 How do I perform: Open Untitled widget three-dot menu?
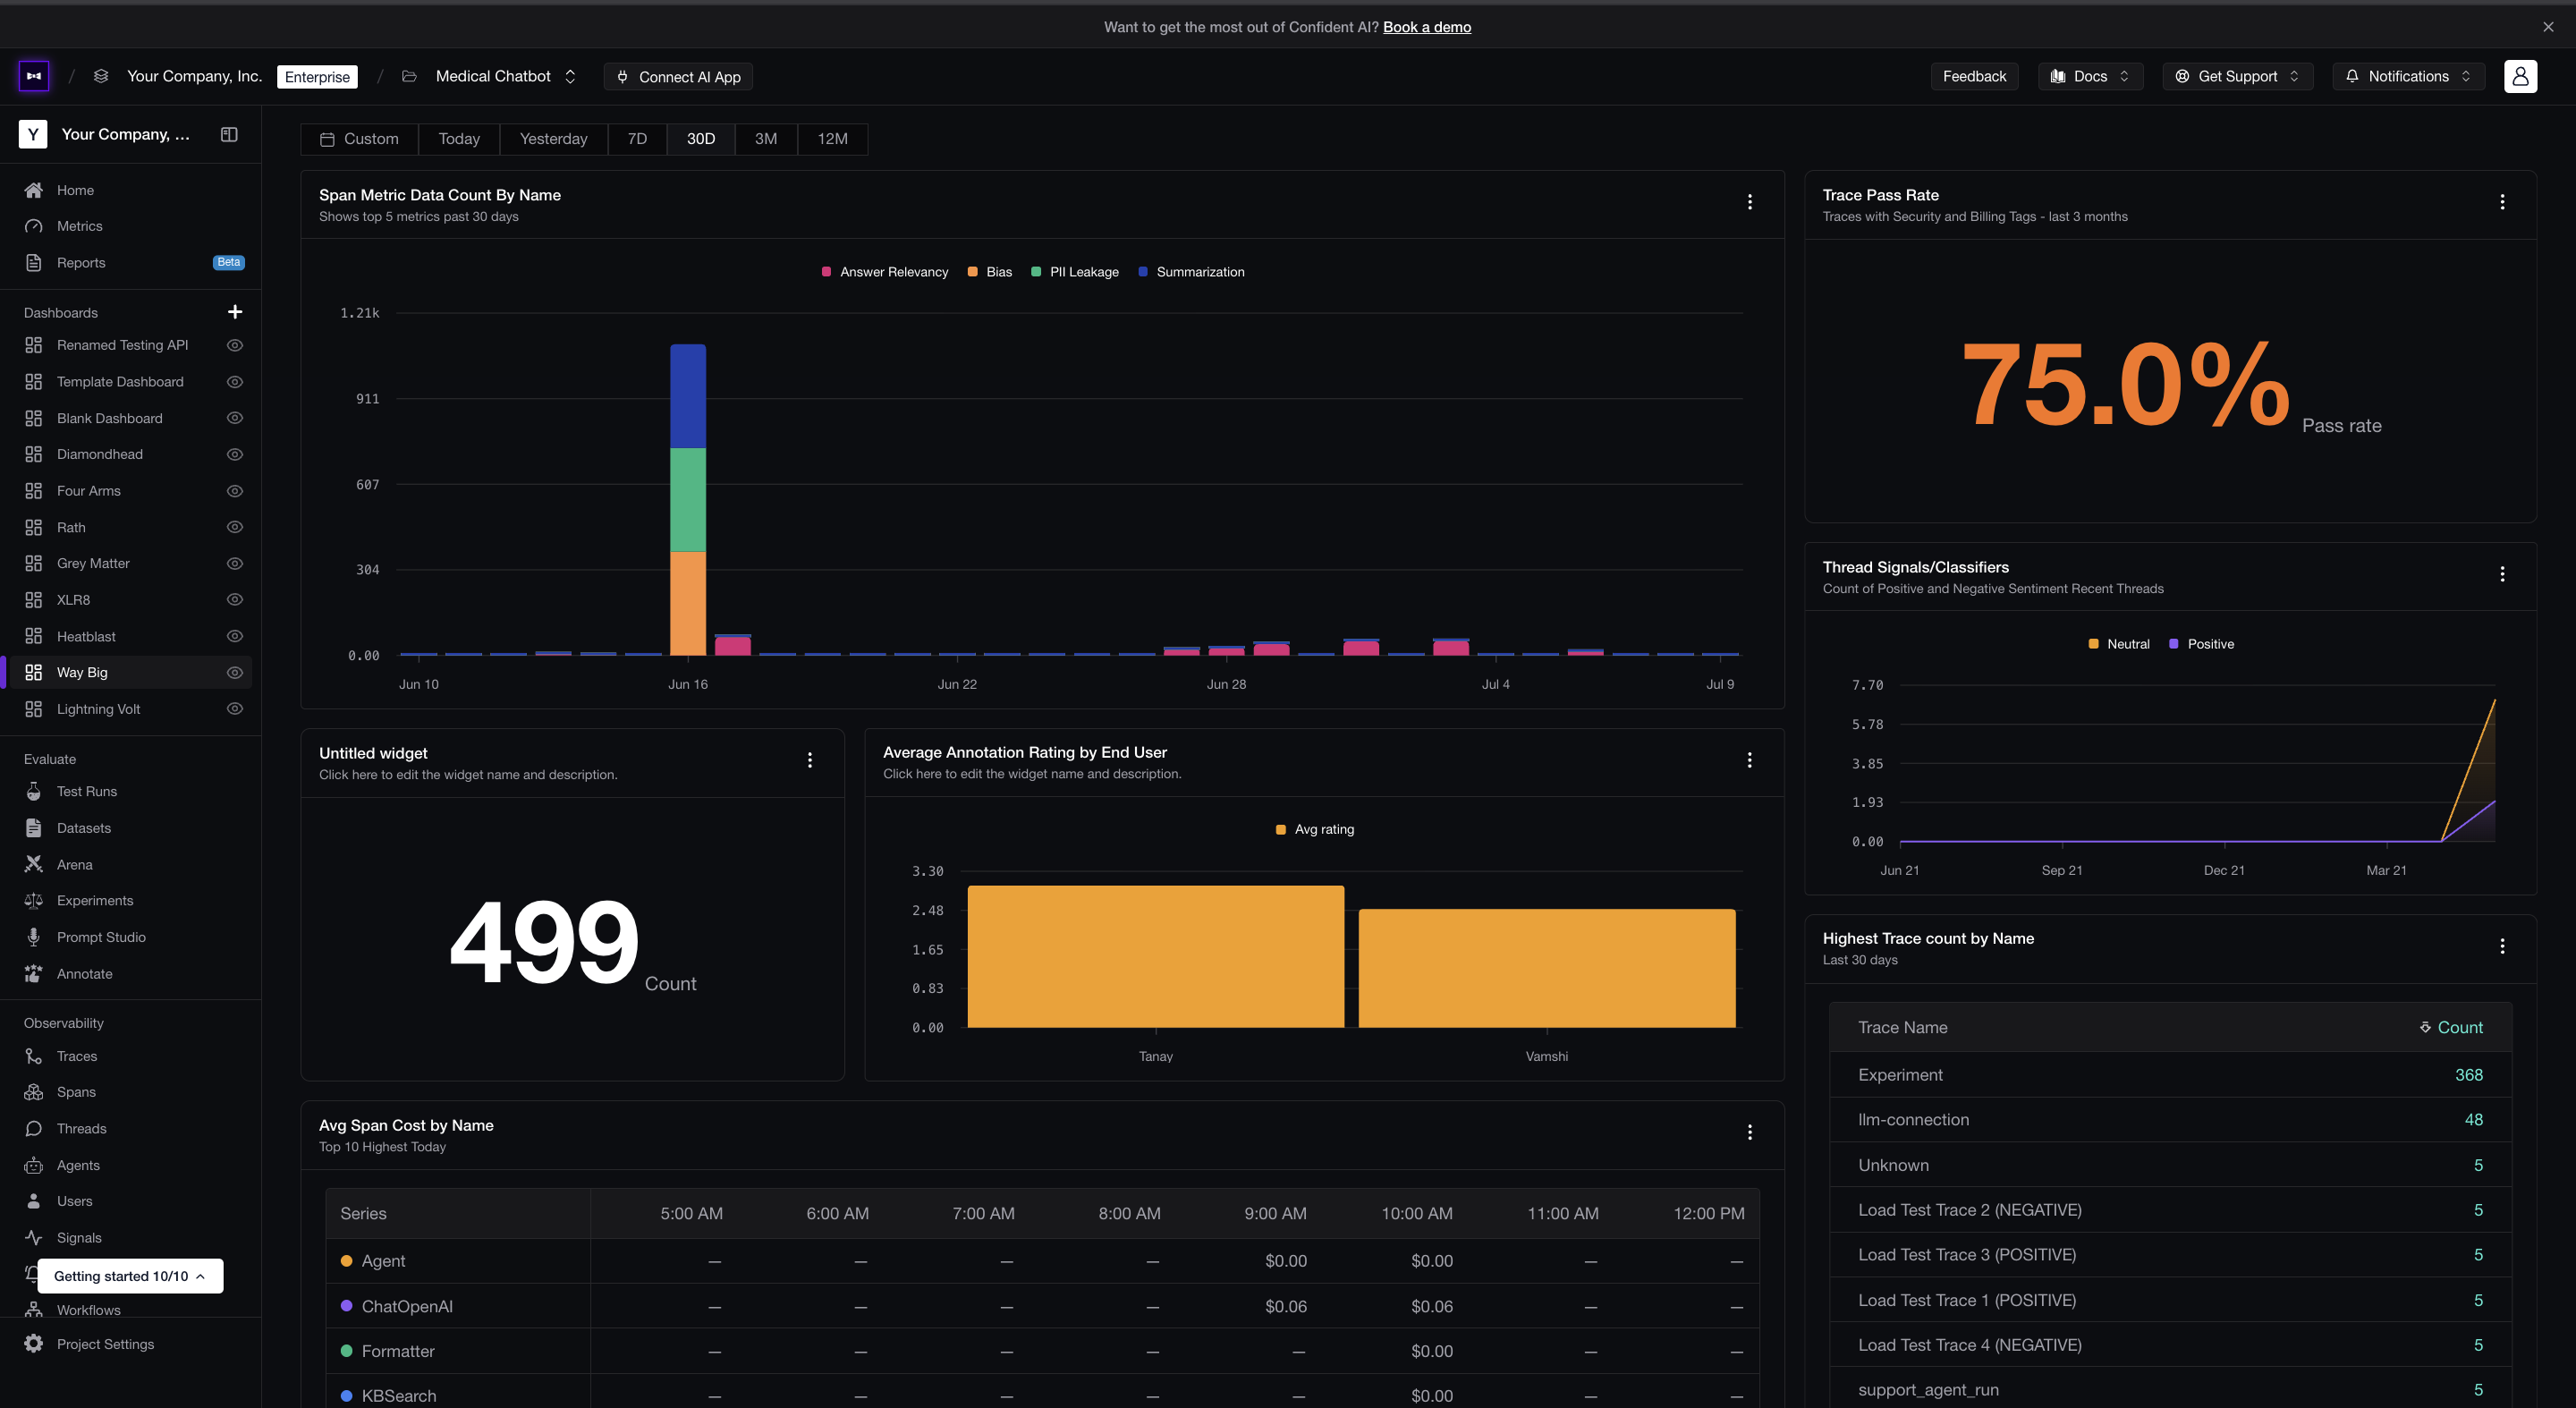pyautogui.click(x=810, y=760)
